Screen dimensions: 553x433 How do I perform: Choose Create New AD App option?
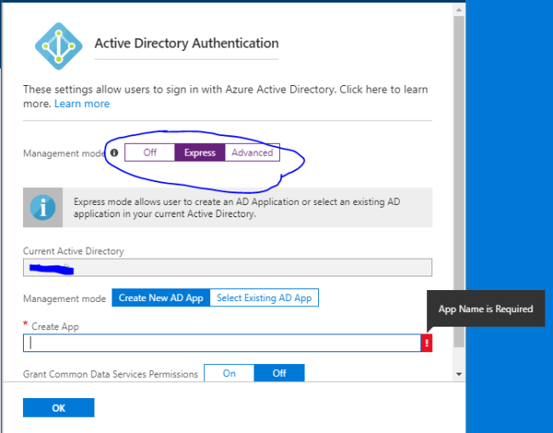point(161,298)
